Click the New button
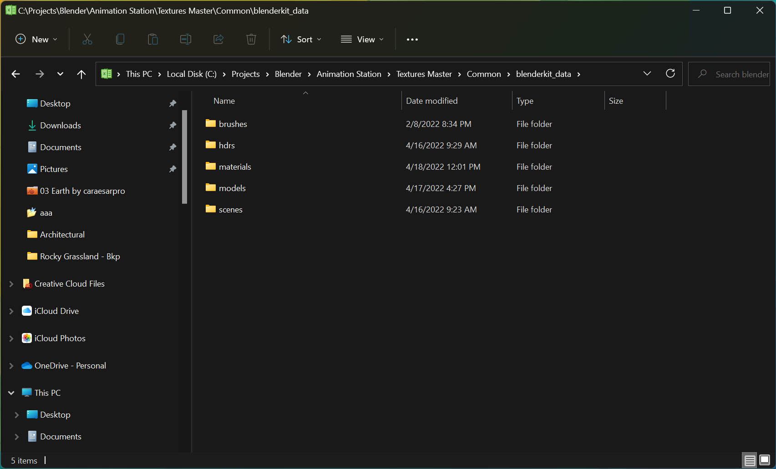 pyautogui.click(x=36, y=39)
